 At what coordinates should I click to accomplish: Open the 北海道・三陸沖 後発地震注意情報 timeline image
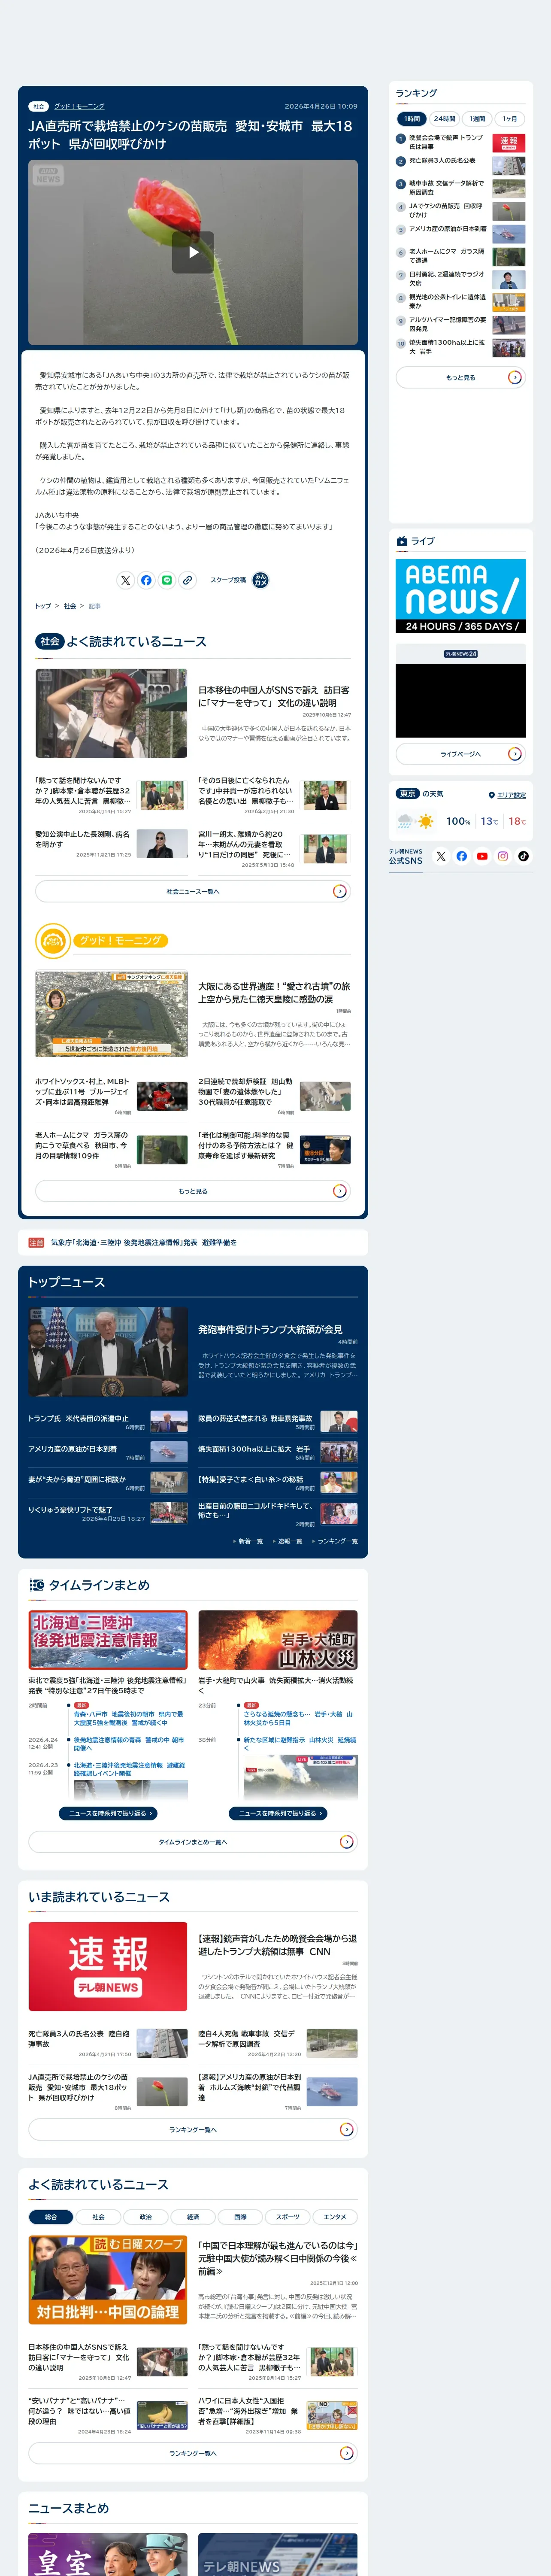108,1639
